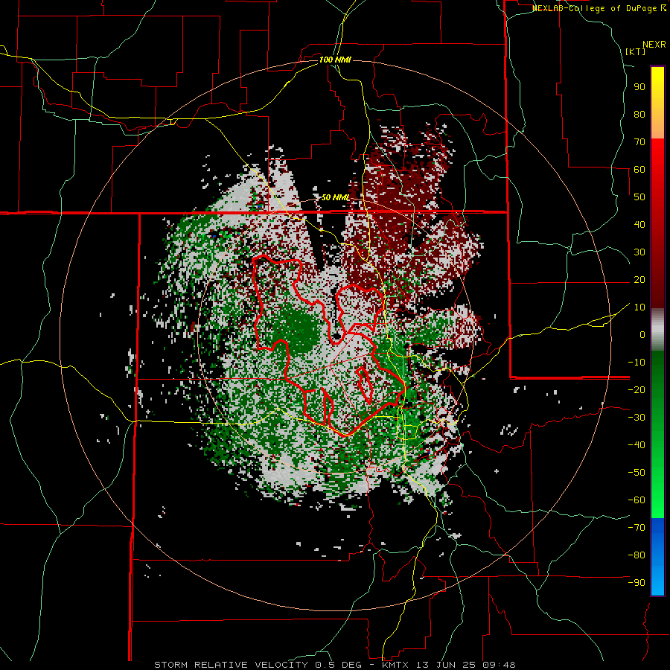670x670 pixels.
Task: Click the -90 value on velocity scale
Action: (636, 583)
